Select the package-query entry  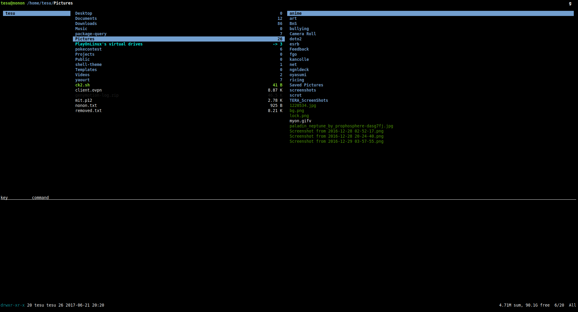coord(91,34)
